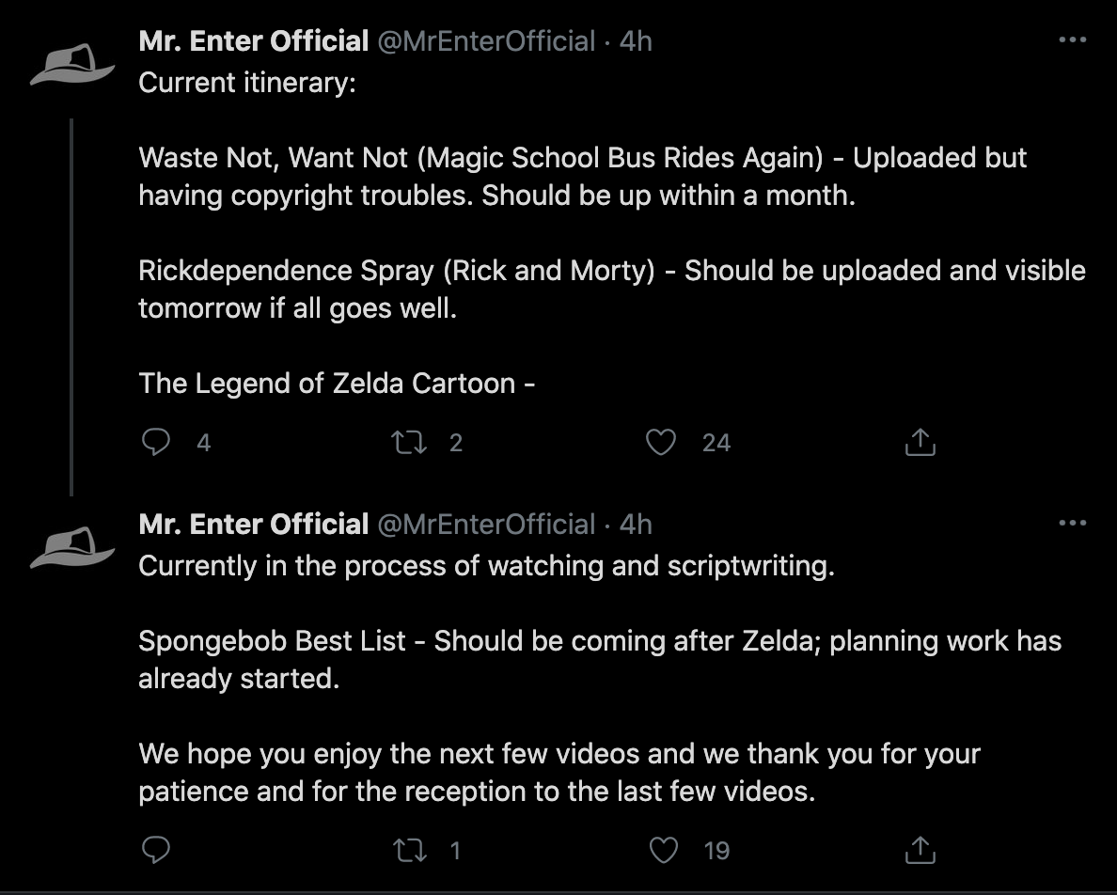
Task: Open more options on first tweet
Action: (x=1073, y=40)
